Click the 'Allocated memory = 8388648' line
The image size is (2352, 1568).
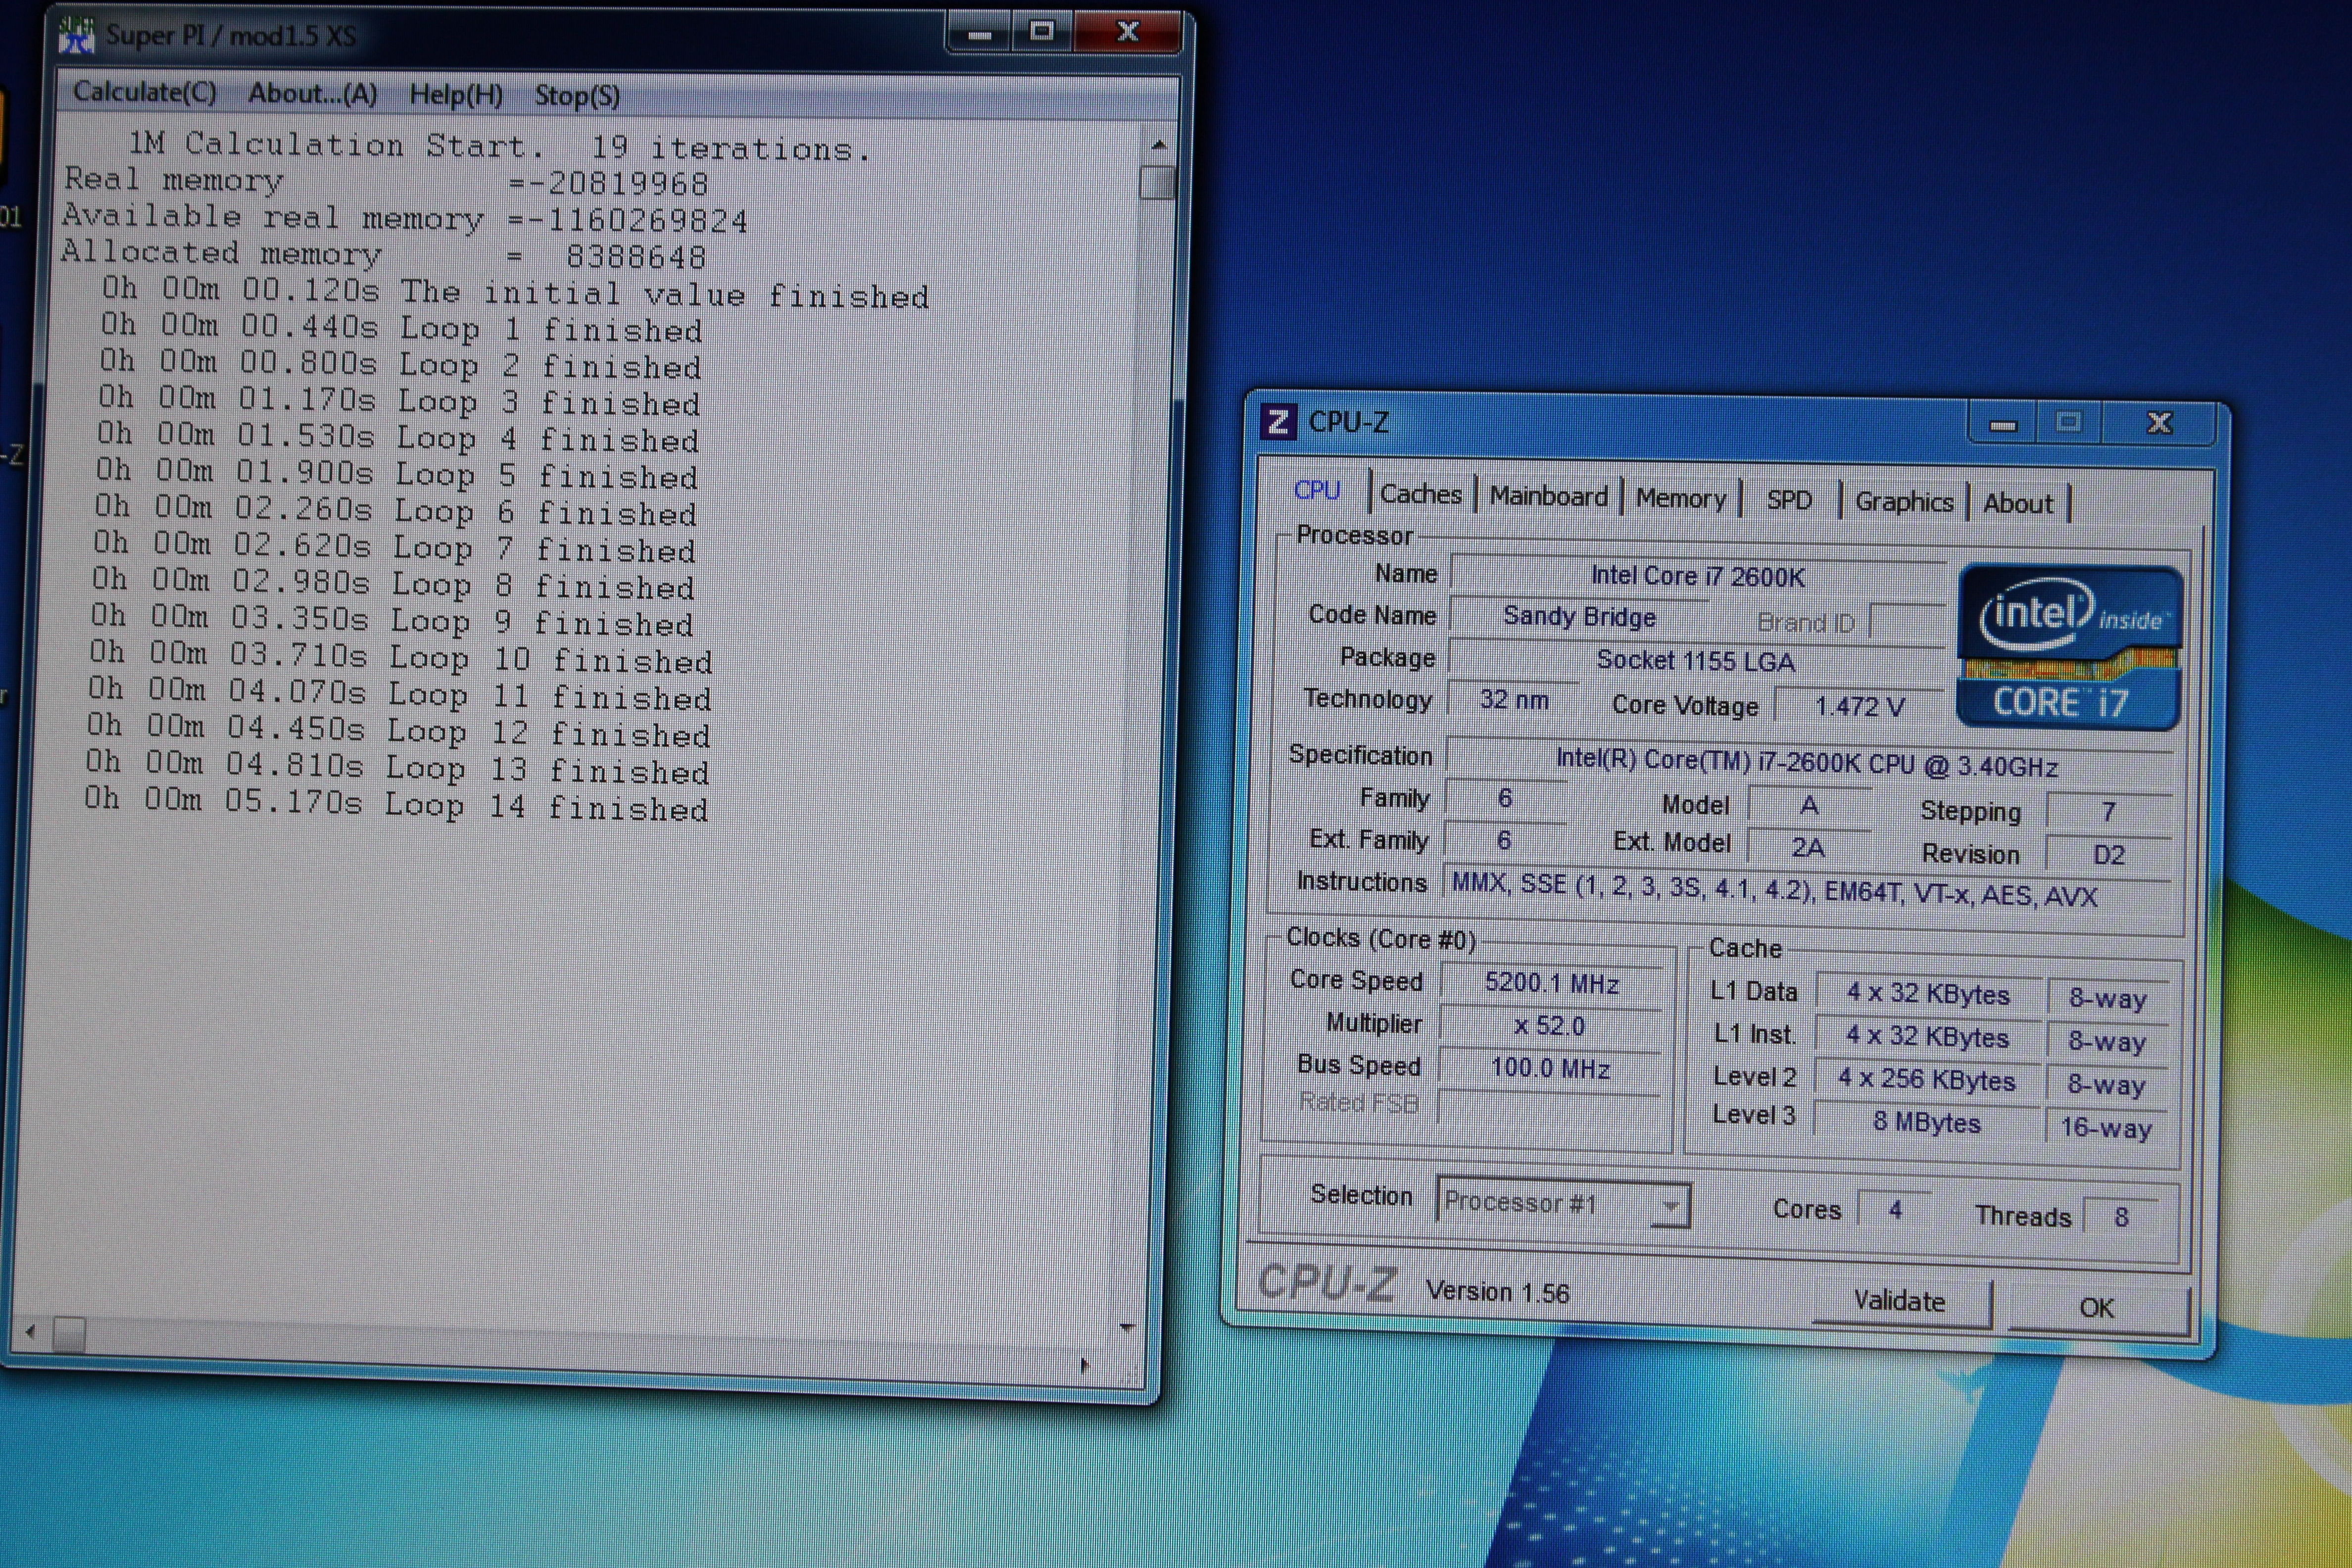(384, 254)
